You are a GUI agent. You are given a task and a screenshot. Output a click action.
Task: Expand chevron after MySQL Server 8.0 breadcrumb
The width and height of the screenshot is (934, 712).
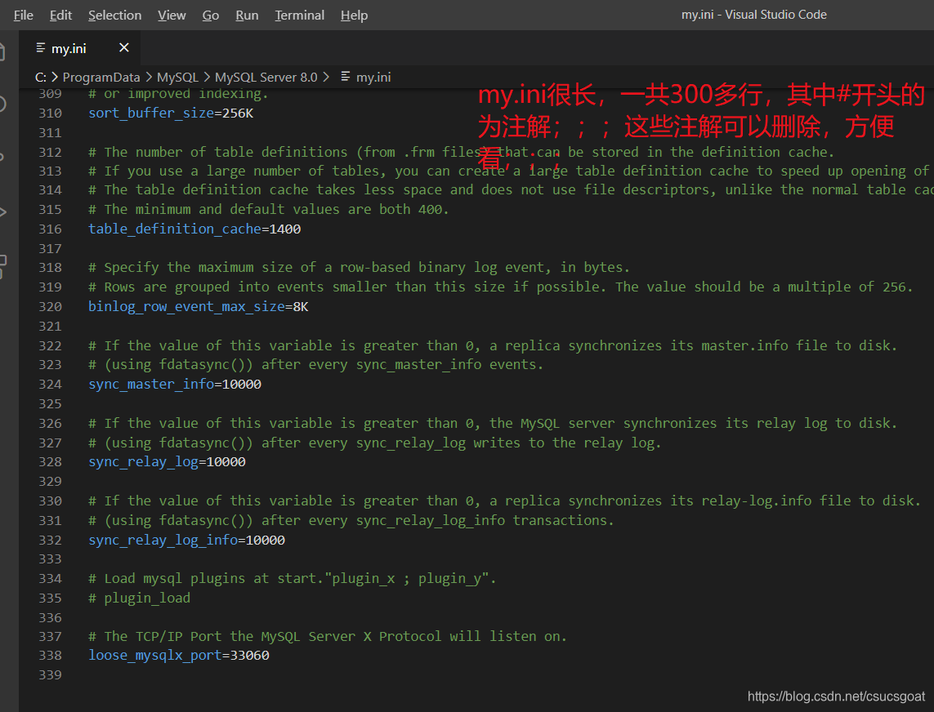[x=326, y=78]
